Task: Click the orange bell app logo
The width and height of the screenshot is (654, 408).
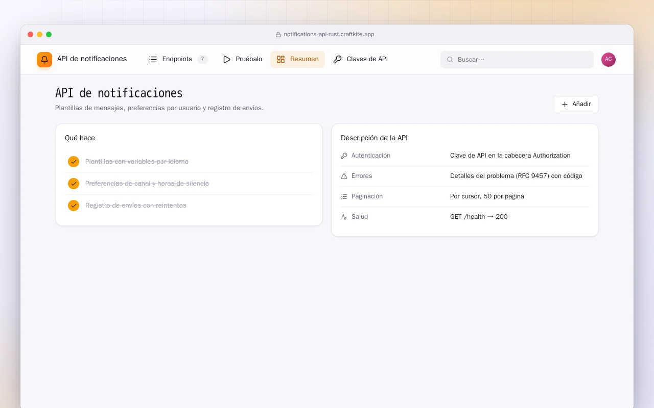Action: 44,60
